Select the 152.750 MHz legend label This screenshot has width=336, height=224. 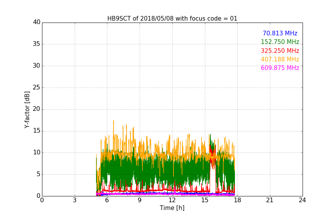tap(280, 42)
